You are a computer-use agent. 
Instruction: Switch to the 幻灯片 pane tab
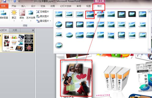4,30
